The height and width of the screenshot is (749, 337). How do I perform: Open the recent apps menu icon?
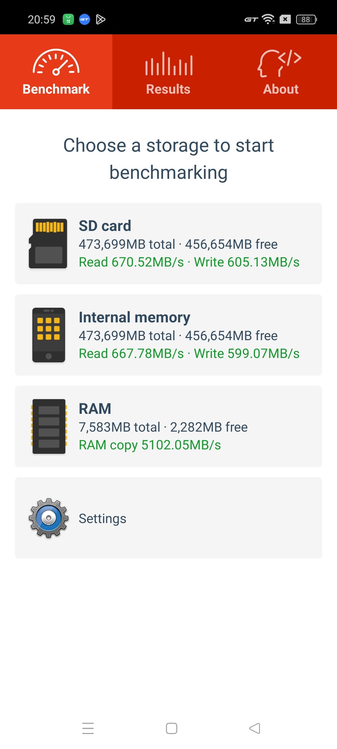[x=88, y=728]
